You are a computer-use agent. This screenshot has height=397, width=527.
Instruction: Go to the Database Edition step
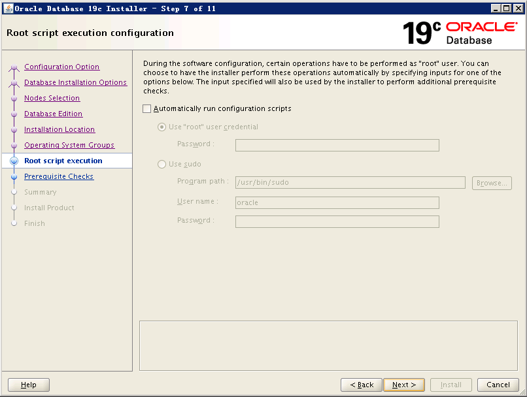[x=54, y=114]
